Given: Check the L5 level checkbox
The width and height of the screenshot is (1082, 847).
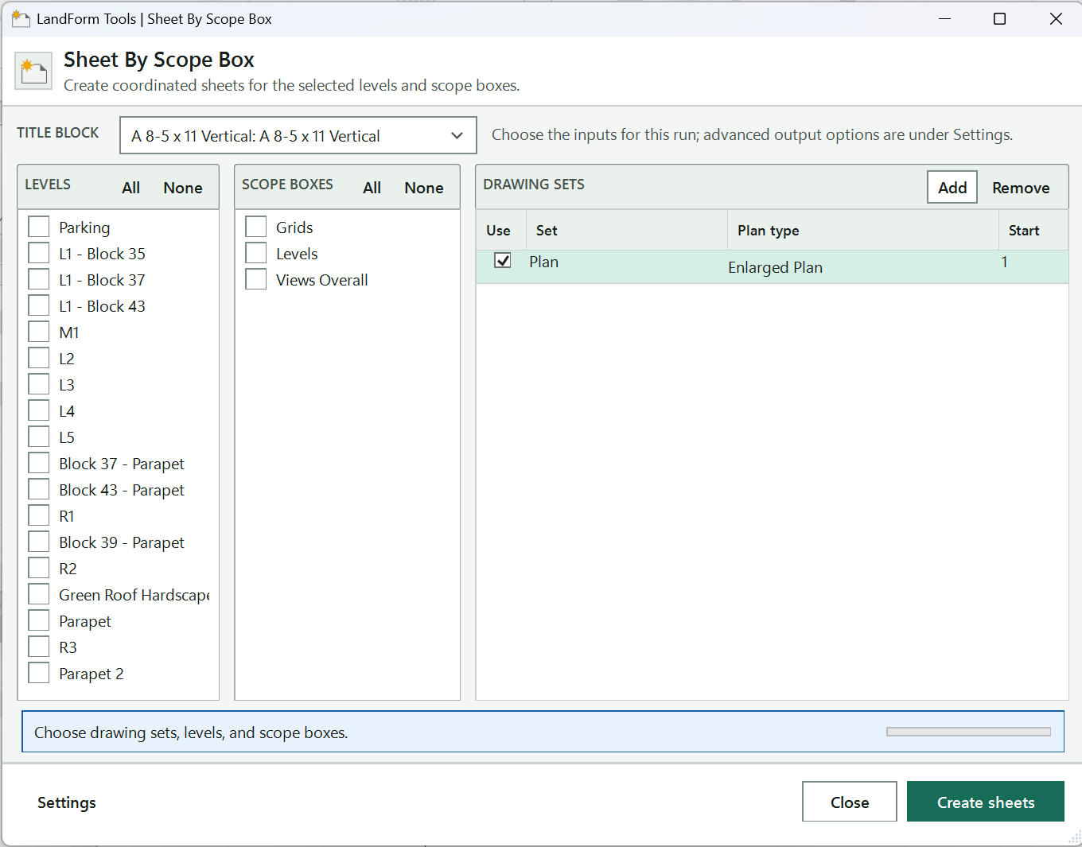Looking at the screenshot, I should (39, 437).
